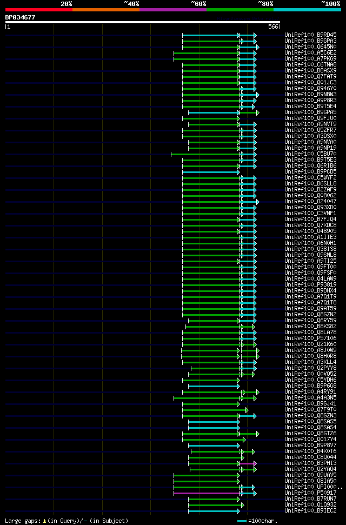
Task: Open hit UniRef100_A7PKG9
Action: [310, 58]
